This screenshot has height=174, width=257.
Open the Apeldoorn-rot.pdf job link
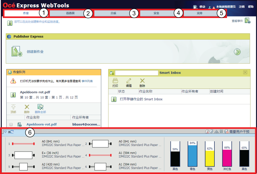[42, 125]
